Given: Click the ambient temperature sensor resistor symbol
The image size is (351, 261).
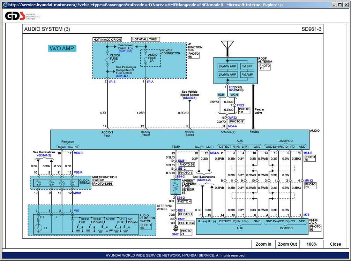Looking at the screenshot, I should tap(176, 186).
